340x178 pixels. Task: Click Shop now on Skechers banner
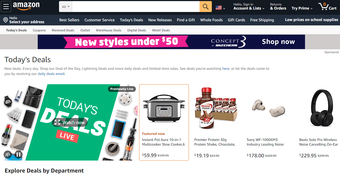point(278,42)
